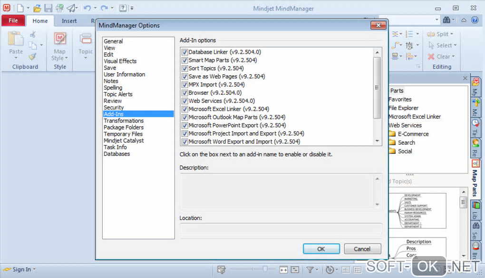Click the zoom slider handle in status bar
485x278 pixels.
(x=265, y=269)
